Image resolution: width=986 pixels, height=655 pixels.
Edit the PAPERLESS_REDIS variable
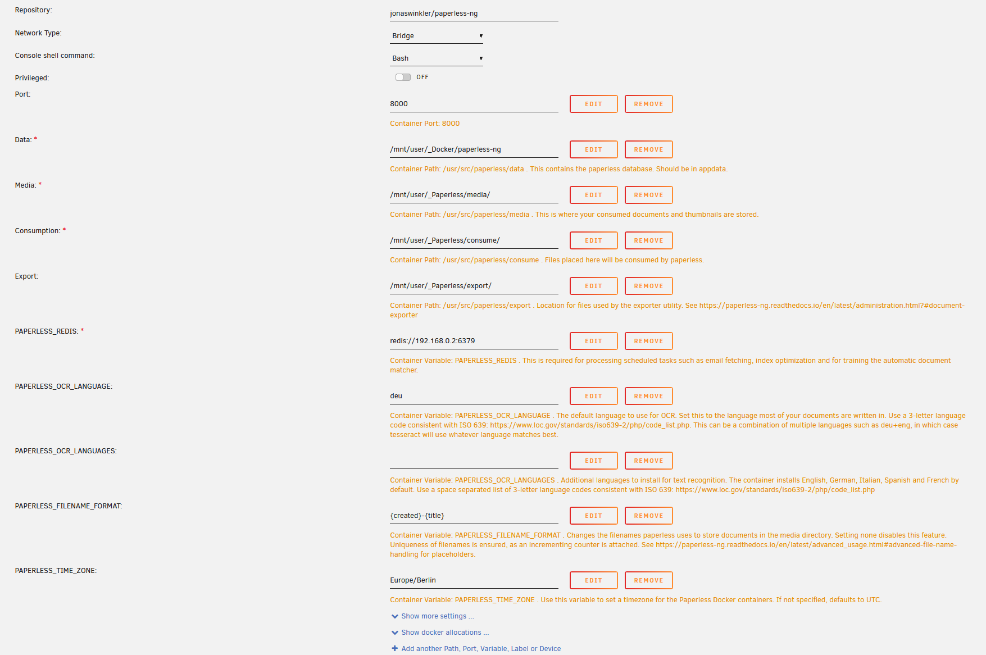[x=594, y=341]
